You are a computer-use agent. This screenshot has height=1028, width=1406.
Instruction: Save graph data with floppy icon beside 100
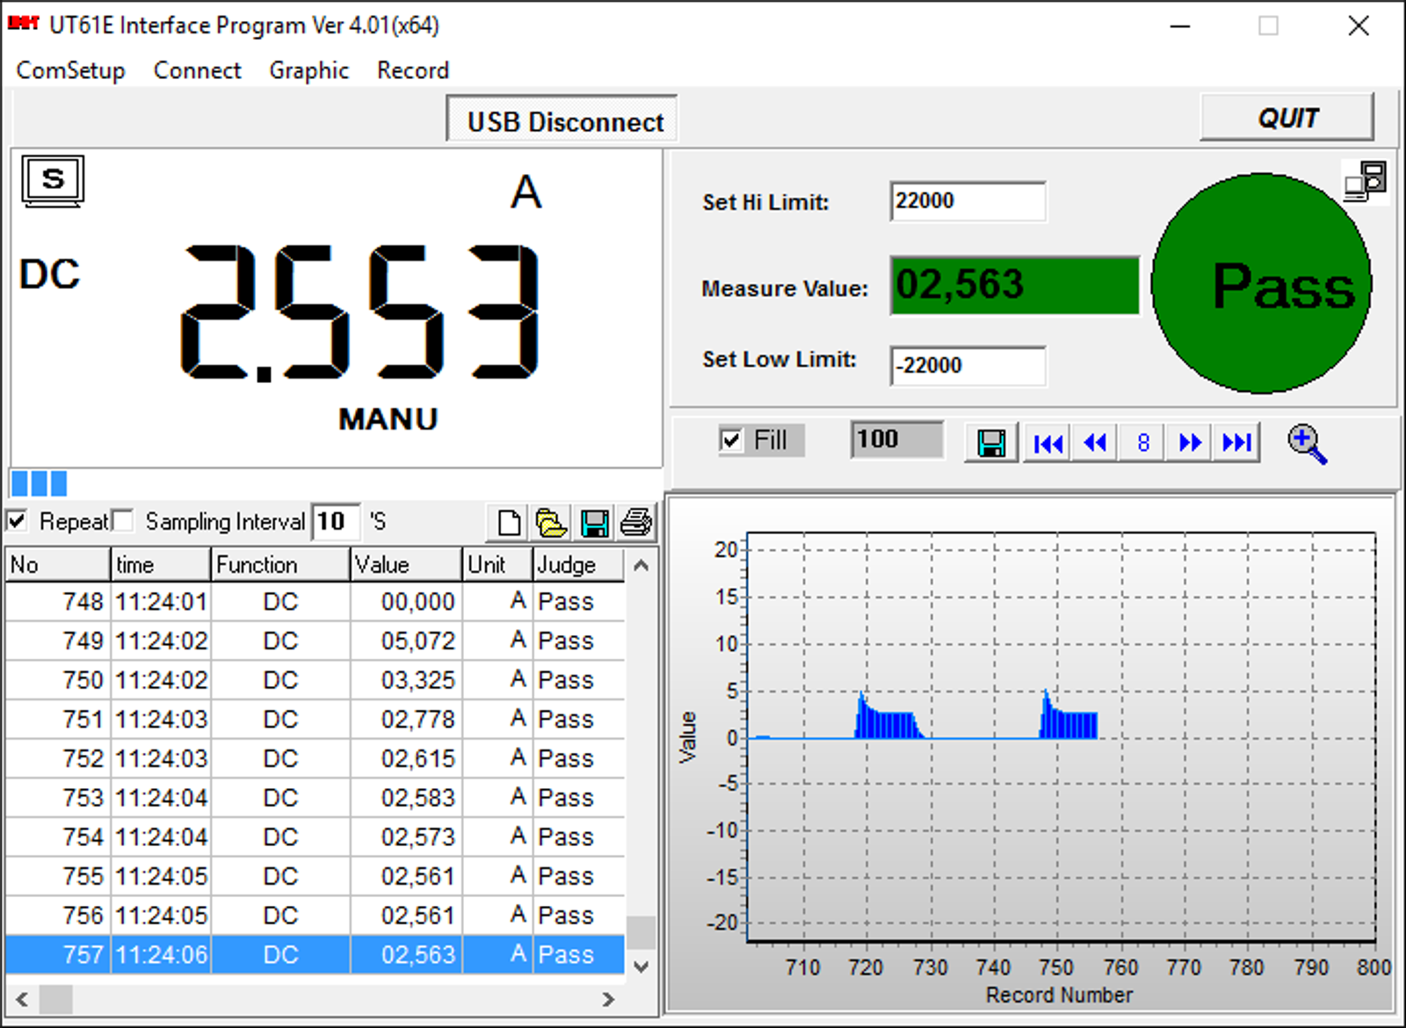(991, 442)
